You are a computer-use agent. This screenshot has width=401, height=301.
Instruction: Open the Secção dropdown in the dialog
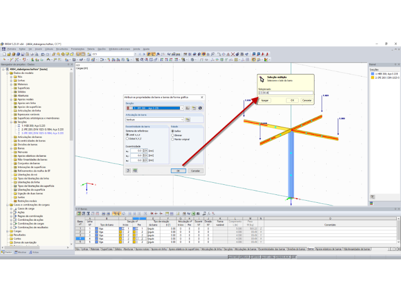click(182, 108)
